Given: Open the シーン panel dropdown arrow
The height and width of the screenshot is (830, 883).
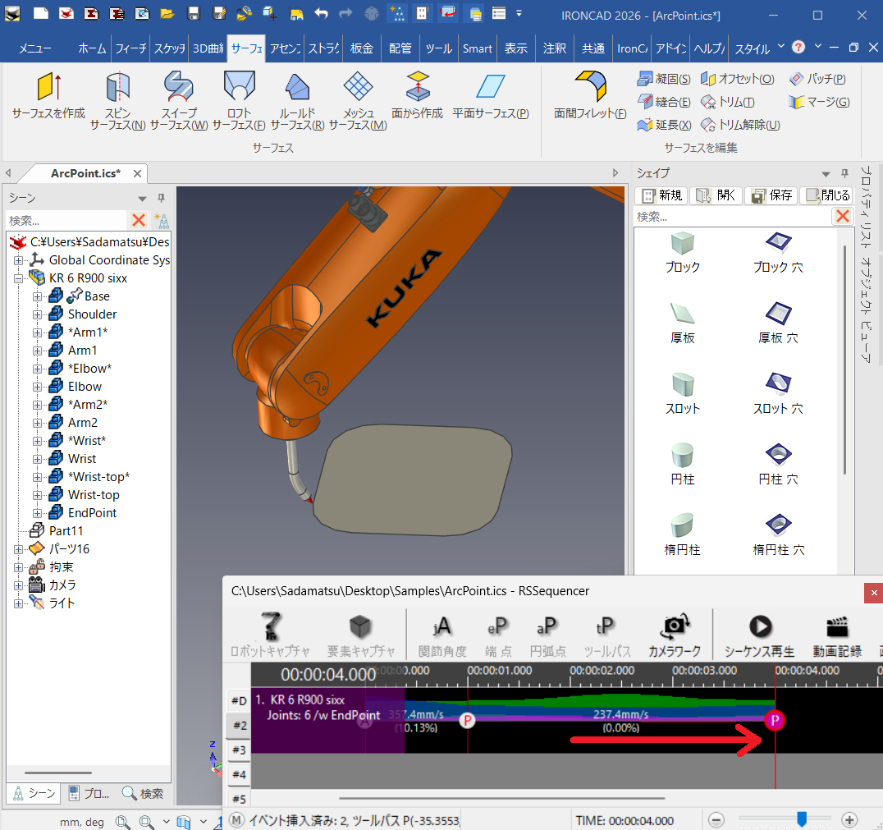Looking at the screenshot, I should click(143, 199).
